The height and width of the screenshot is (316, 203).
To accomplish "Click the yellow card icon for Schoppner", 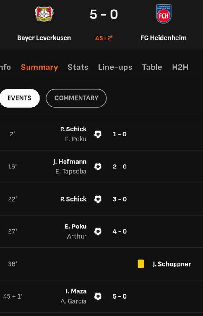I will click(141, 264).
